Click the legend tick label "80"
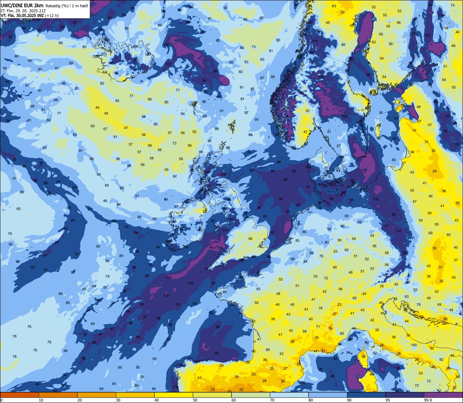 [x=311, y=400]
